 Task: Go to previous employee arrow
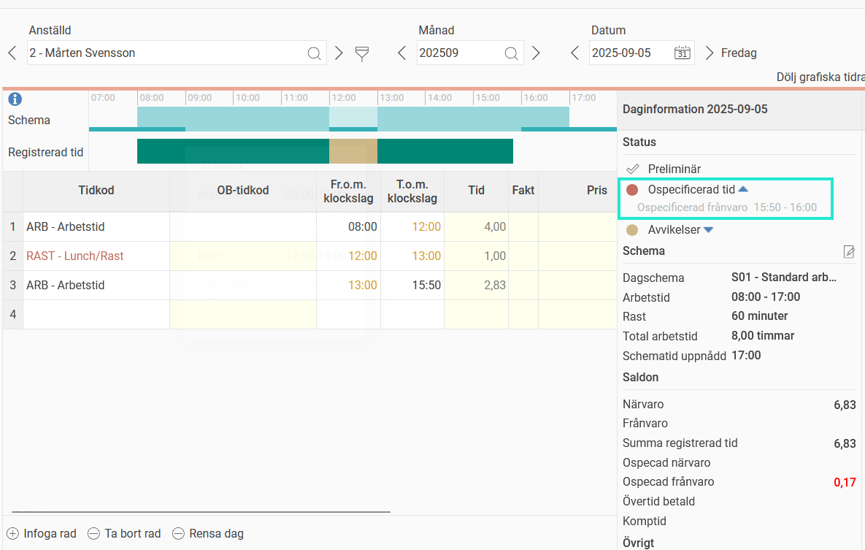tap(12, 53)
